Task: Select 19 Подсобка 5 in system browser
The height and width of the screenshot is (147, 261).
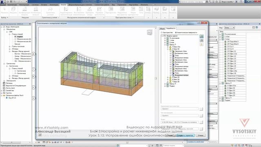Action: point(233,42)
